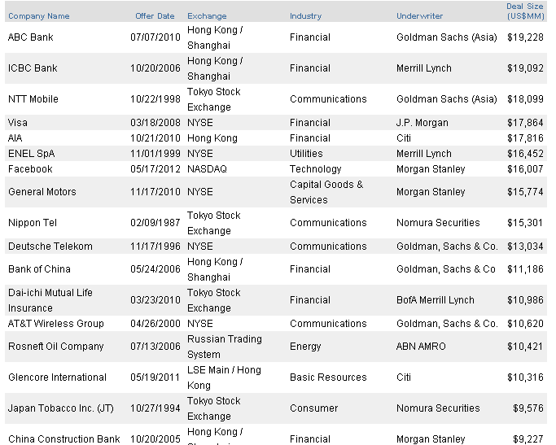The width and height of the screenshot is (556, 445).
Task: Click the Visa company name
Action: [18, 123]
